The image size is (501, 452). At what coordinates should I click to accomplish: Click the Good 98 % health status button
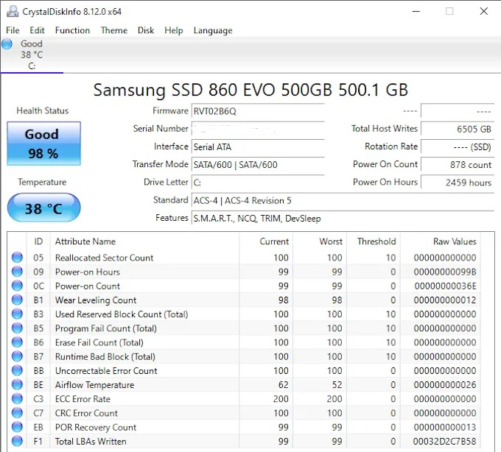tap(43, 144)
